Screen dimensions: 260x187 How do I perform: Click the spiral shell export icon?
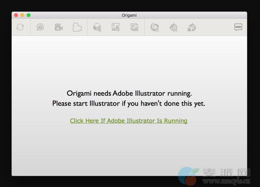tap(155, 27)
